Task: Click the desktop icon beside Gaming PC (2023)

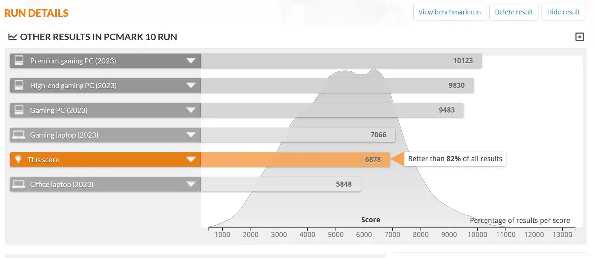Action: tap(19, 110)
